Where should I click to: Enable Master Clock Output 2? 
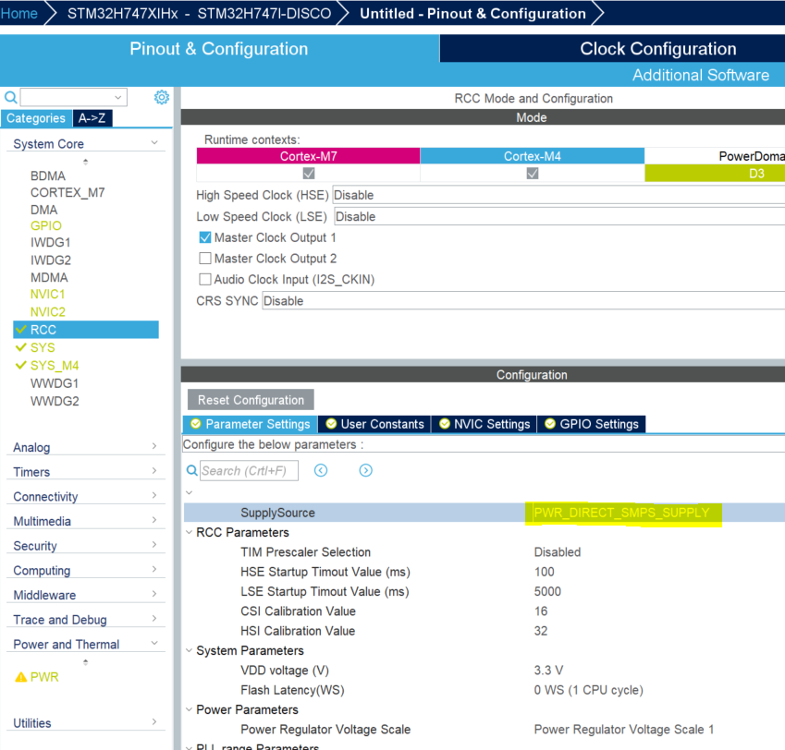pos(204,259)
